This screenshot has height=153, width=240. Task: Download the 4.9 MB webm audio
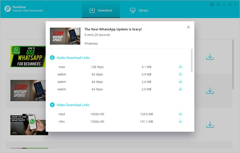pyautogui.click(x=181, y=74)
